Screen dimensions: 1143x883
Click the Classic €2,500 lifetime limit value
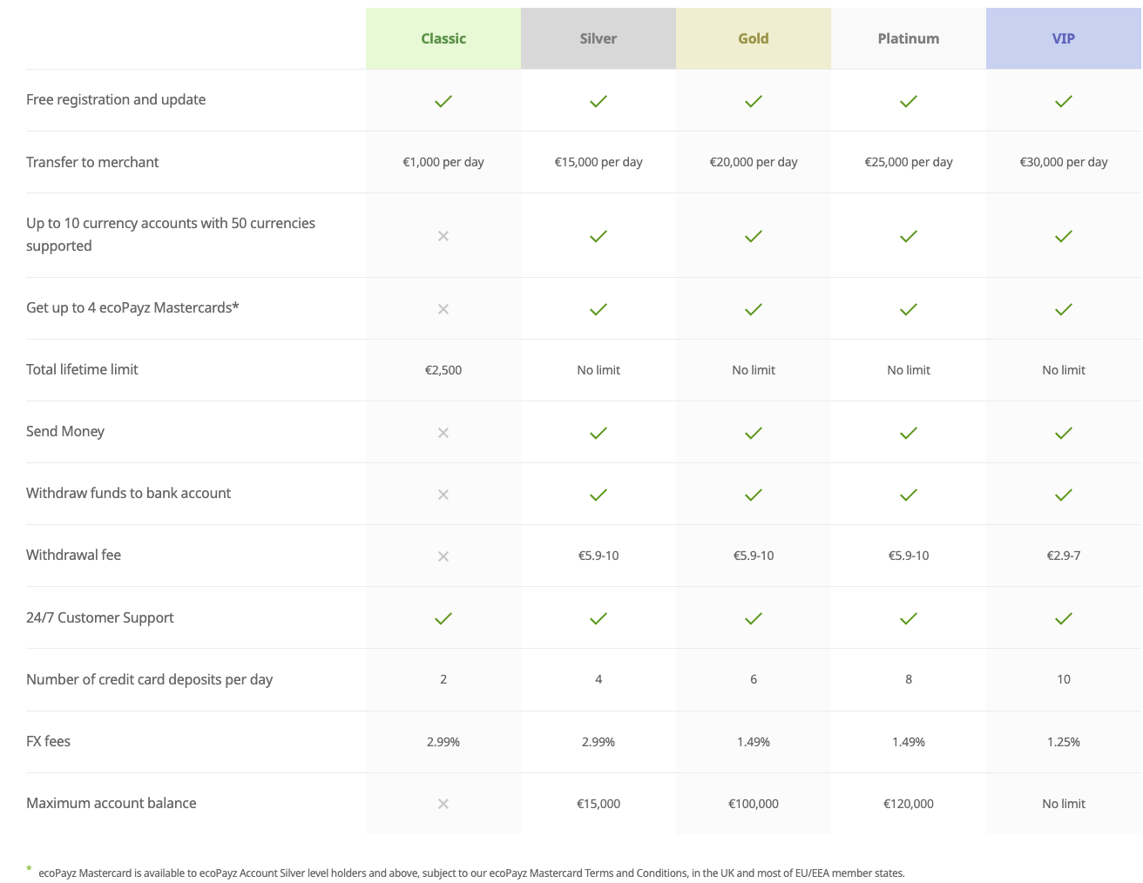(x=443, y=370)
